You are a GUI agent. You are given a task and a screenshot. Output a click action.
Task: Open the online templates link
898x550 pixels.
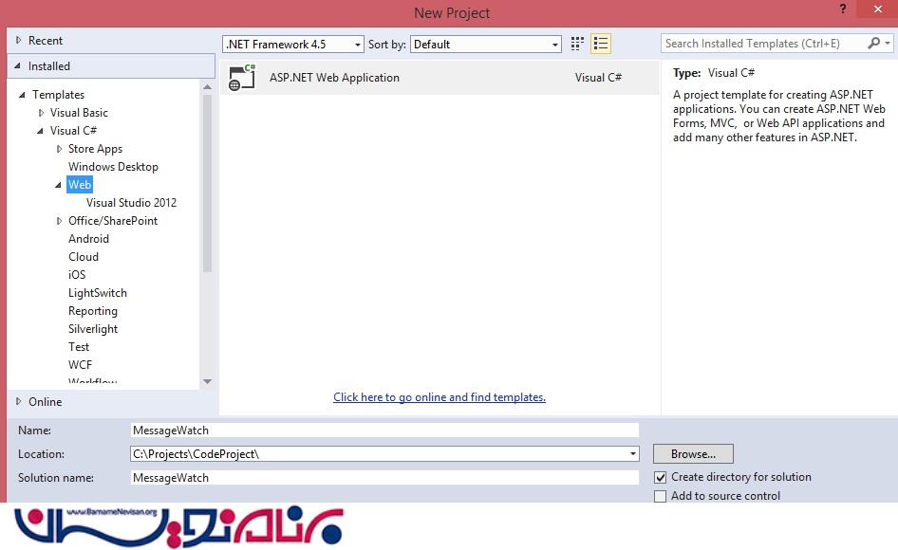(440, 397)
